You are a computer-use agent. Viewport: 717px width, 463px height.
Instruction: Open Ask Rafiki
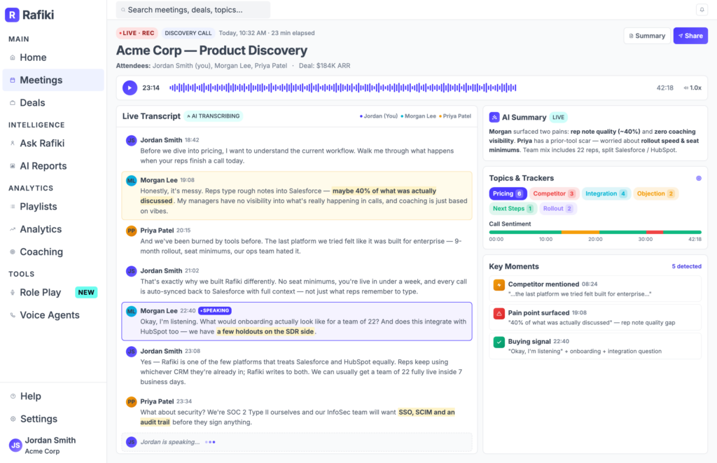click(x=53, y=143)
